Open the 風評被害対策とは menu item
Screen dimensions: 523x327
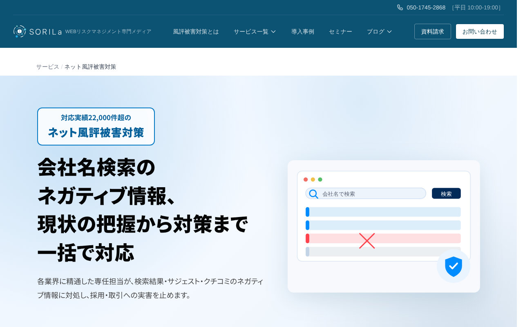click(196, 31)
